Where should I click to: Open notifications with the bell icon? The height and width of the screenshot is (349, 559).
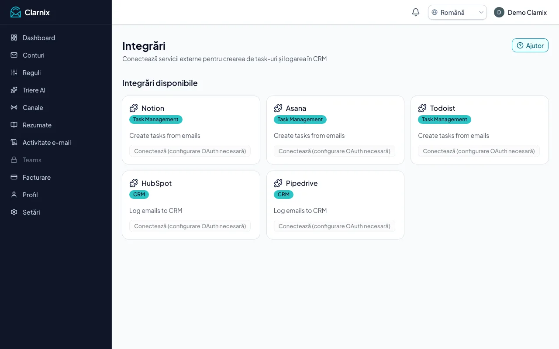(416, 12)
